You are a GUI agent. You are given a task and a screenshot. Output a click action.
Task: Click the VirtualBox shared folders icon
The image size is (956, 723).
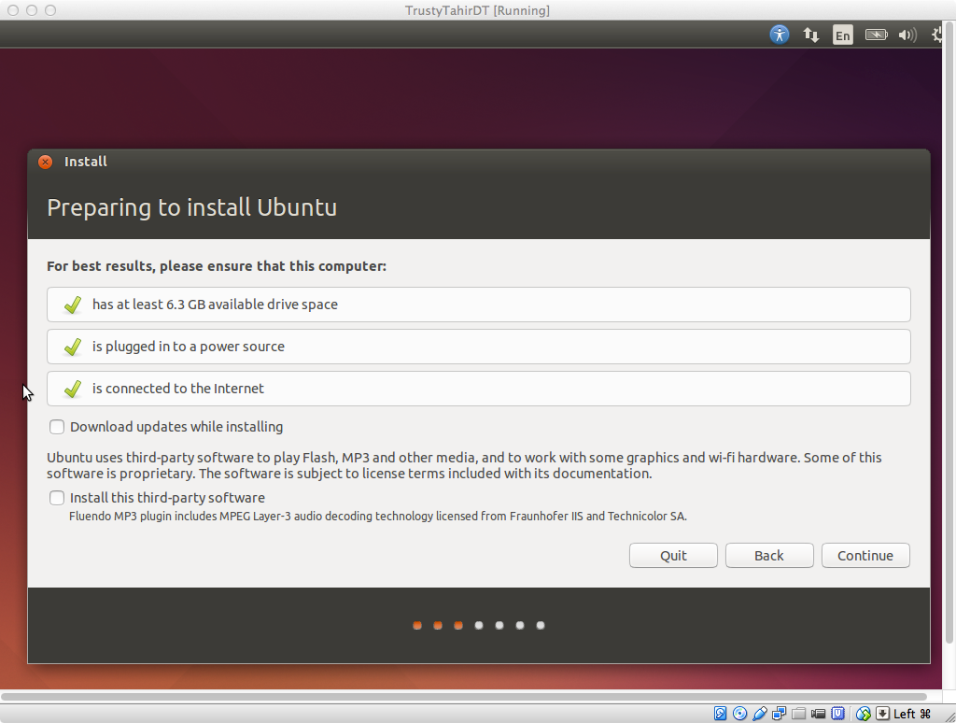pyautogui.click(x=799, y=714)
